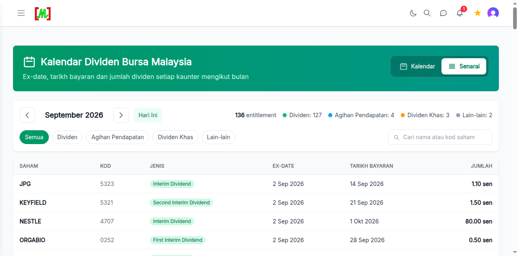The image size is (518, 256).
Task: Open the chat messages icon
Action: [x=443, y=13]
